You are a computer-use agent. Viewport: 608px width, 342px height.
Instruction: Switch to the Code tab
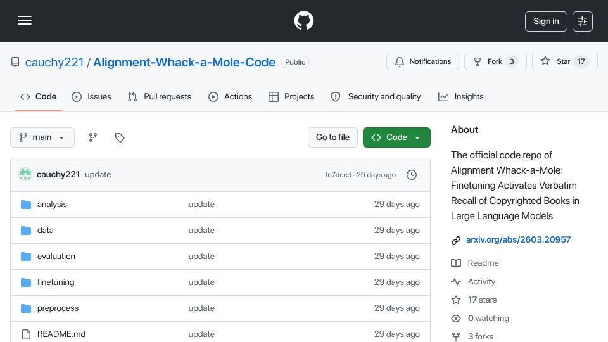39,96
